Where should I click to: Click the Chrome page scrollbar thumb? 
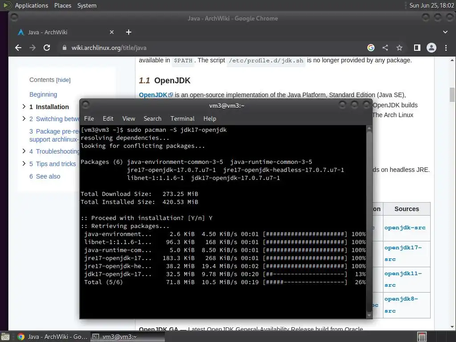pos(452,95)
